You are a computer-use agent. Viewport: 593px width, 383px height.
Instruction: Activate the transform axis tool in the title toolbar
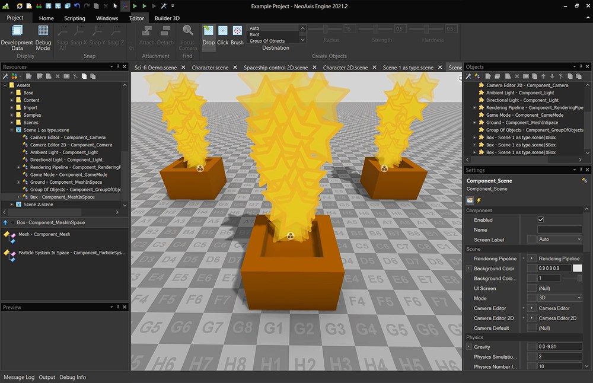pyautogui.click(x=125, y=6)
